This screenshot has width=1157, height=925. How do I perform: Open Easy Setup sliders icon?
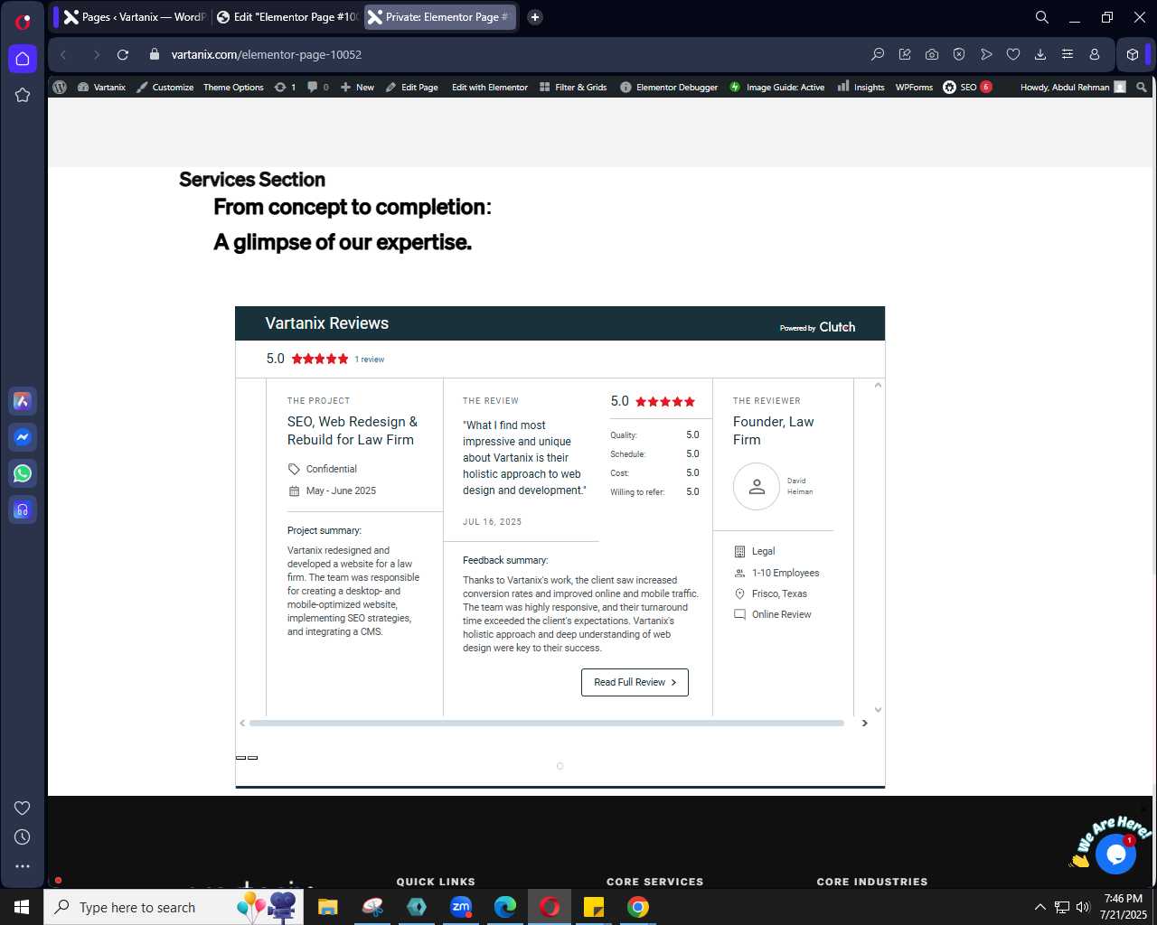point(1068,54)
